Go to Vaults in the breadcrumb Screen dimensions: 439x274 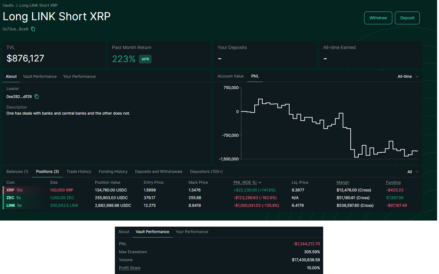[x=8, y=5]
